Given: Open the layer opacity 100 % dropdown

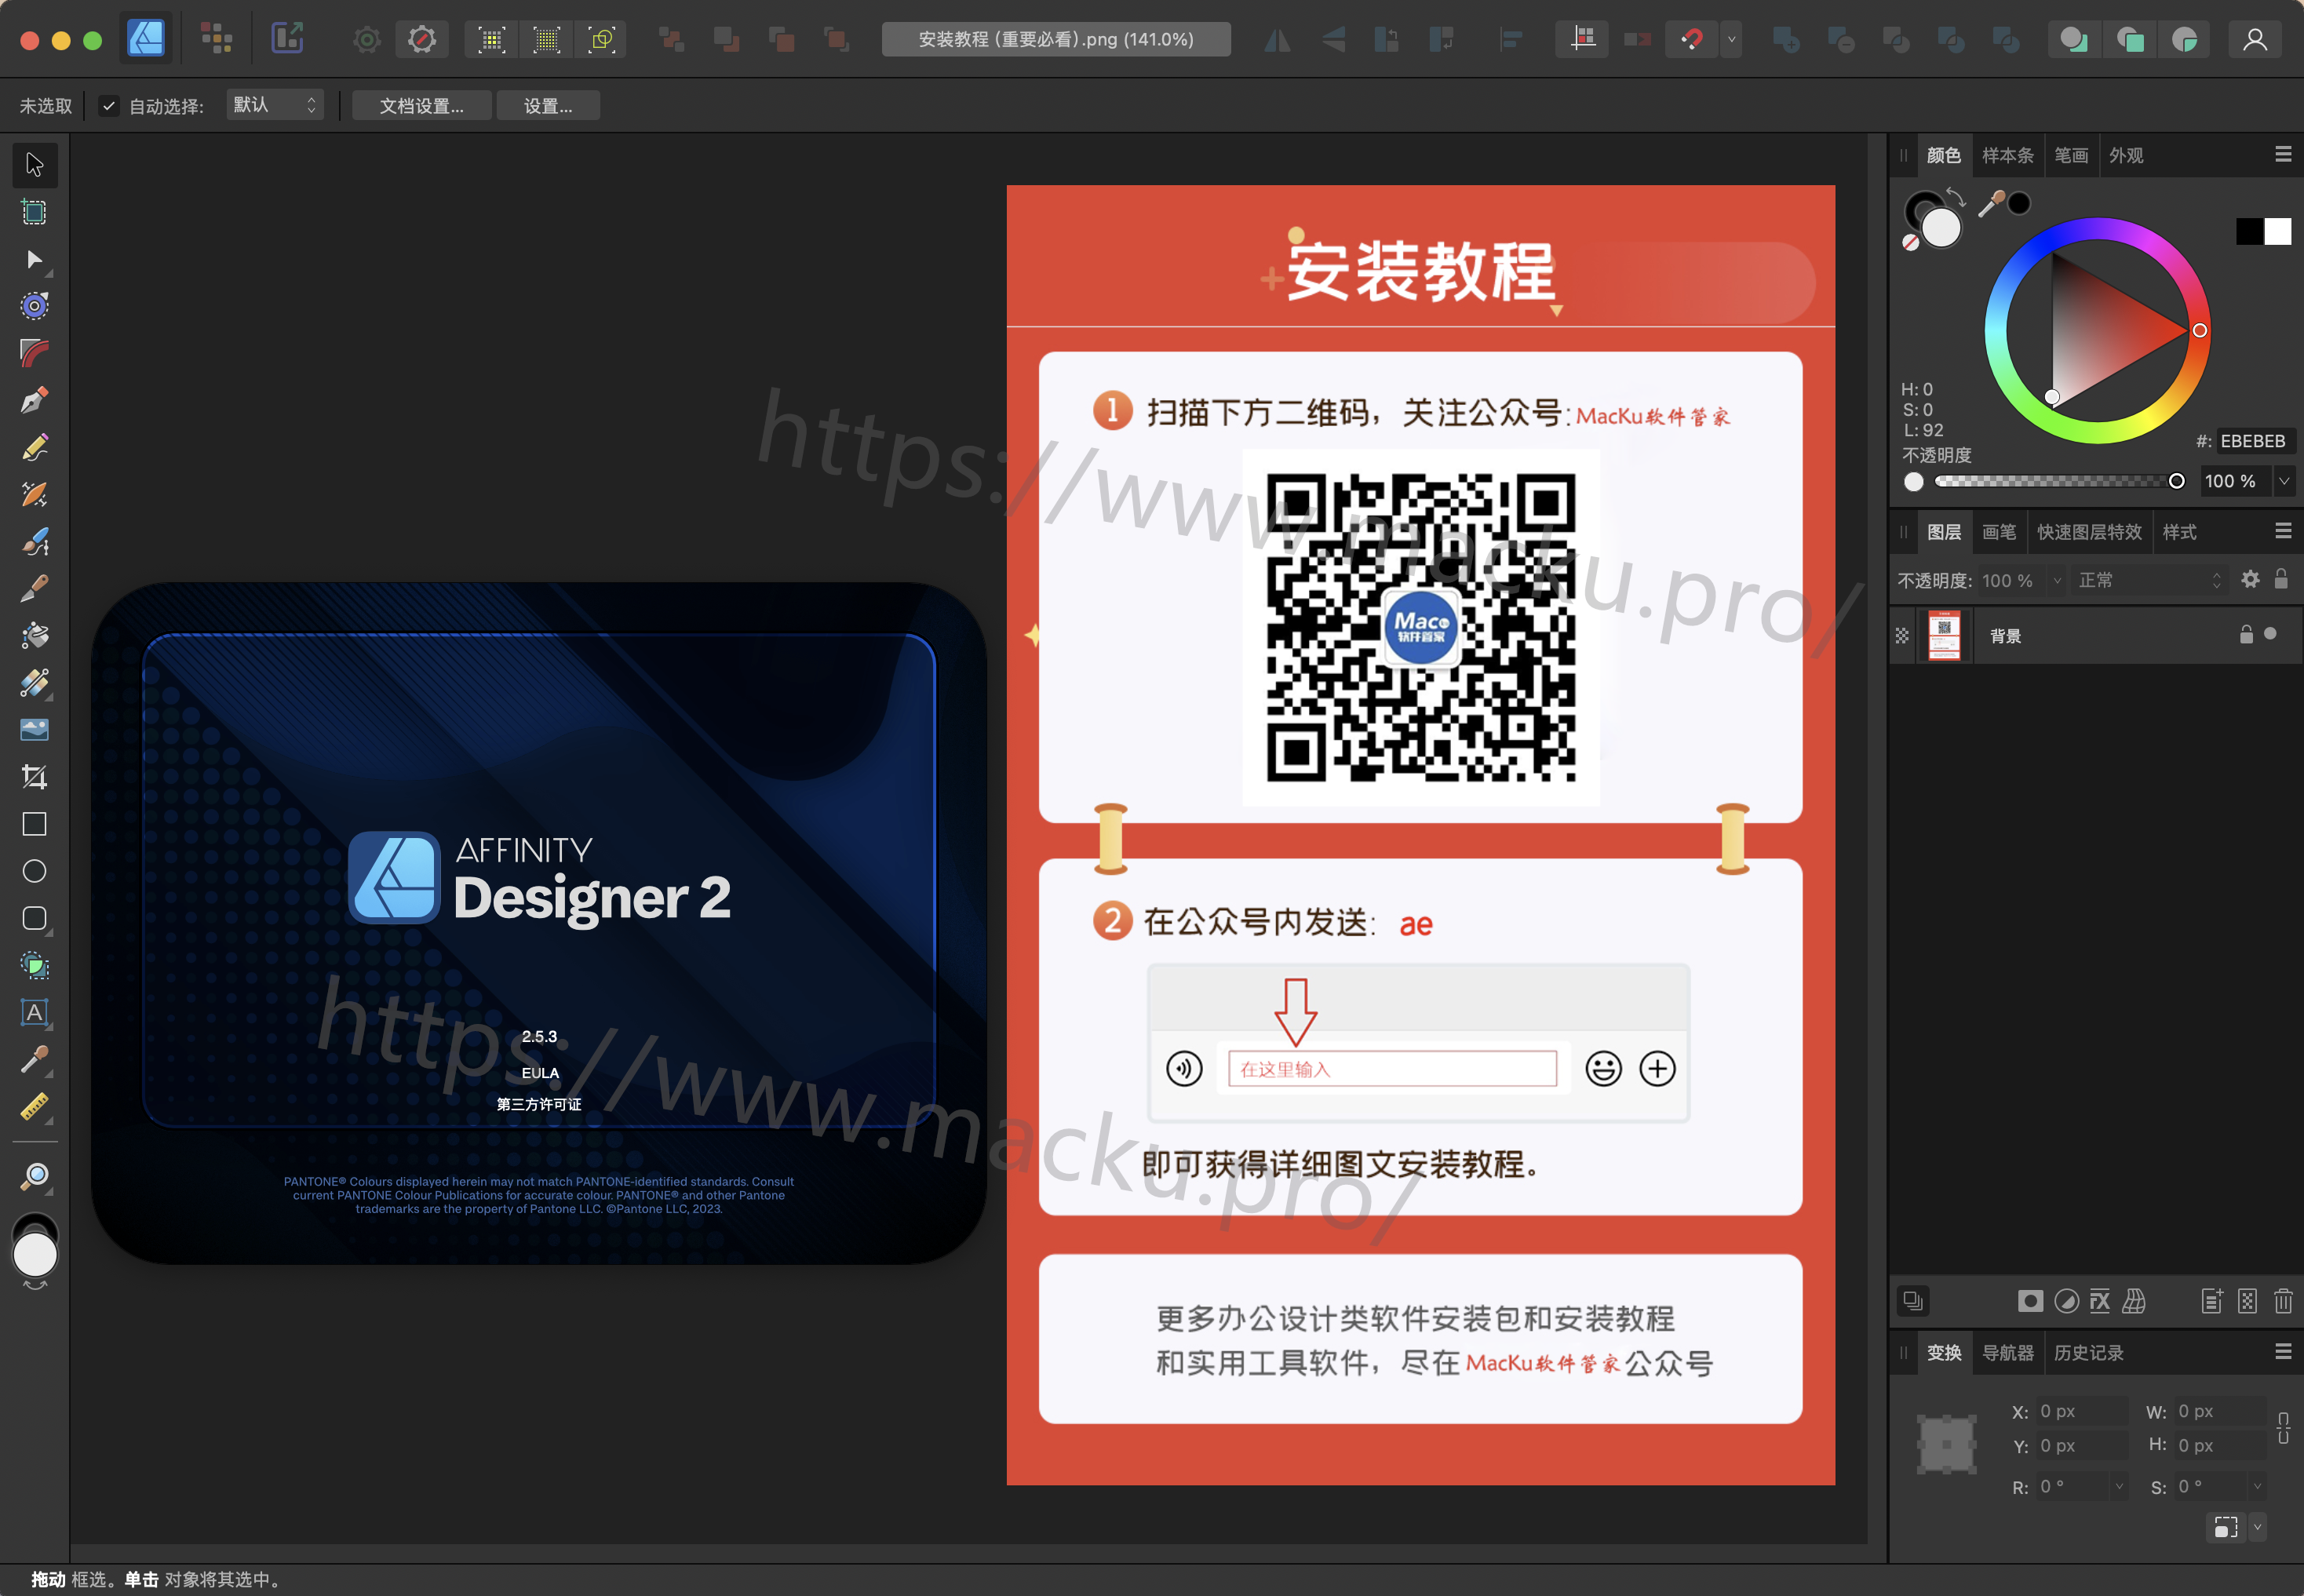Looking at the screenshot, I should (x=2056, y=580).
